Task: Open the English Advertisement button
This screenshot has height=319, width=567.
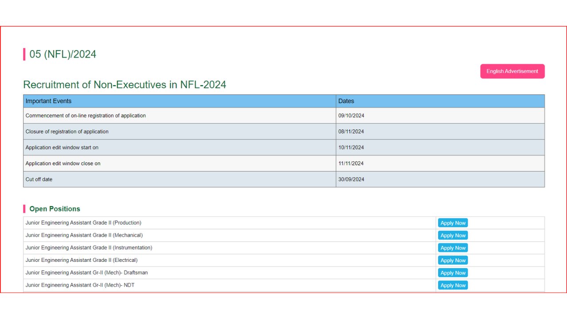Action: (x=513, y=71)
